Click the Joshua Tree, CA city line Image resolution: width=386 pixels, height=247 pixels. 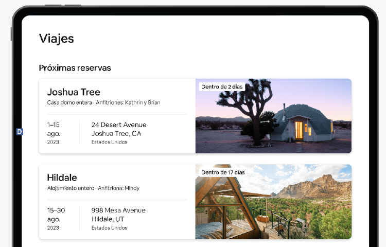point(116,134)
